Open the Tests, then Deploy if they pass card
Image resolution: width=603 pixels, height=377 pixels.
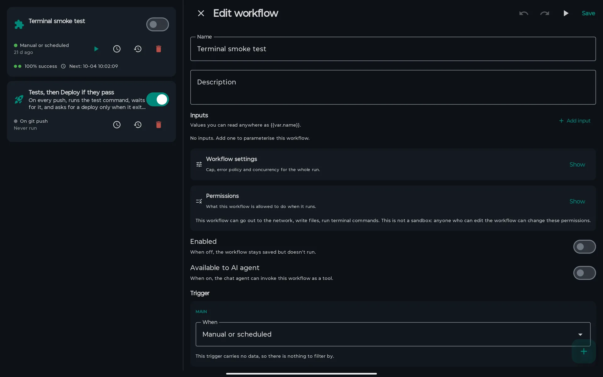pyautogui.click(x=91, y=112)
